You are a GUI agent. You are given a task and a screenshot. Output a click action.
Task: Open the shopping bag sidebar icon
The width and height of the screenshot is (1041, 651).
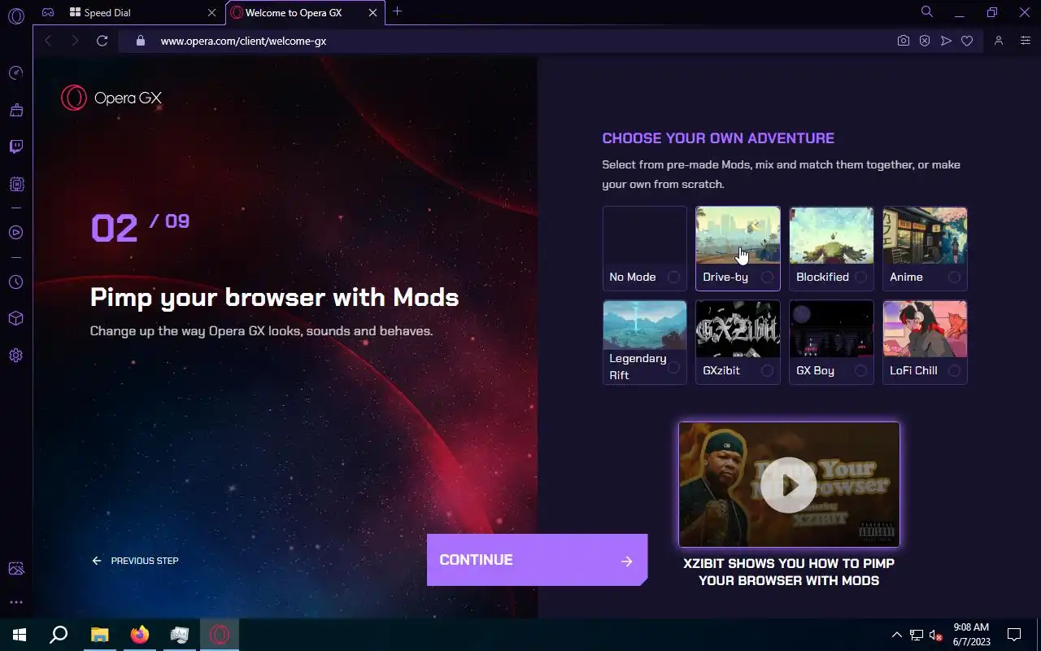15,110
